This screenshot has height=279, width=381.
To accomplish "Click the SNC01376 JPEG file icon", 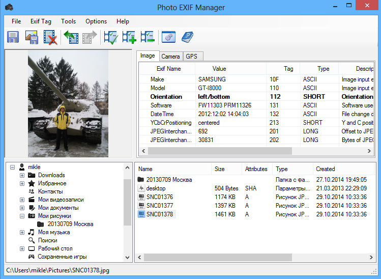I will point(141,197).
